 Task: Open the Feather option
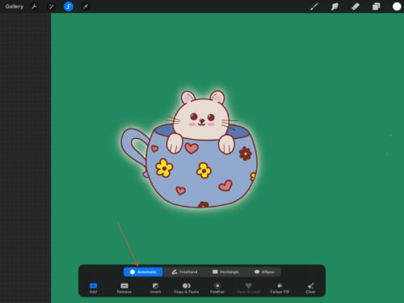tap(217, 288)
